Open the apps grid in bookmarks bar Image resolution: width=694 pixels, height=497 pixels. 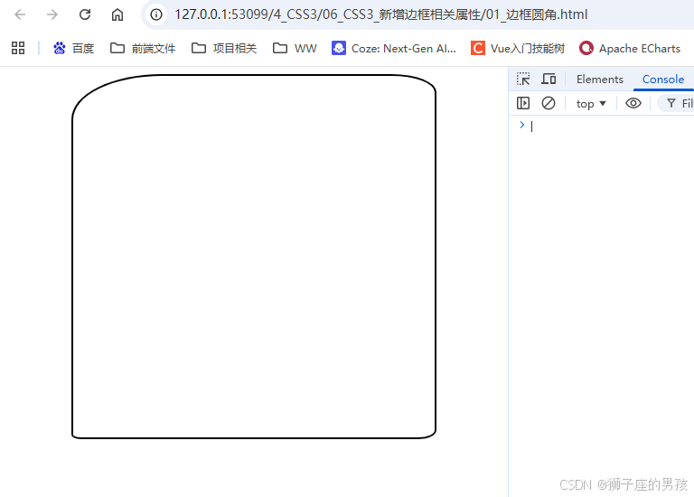pos(18,48)
